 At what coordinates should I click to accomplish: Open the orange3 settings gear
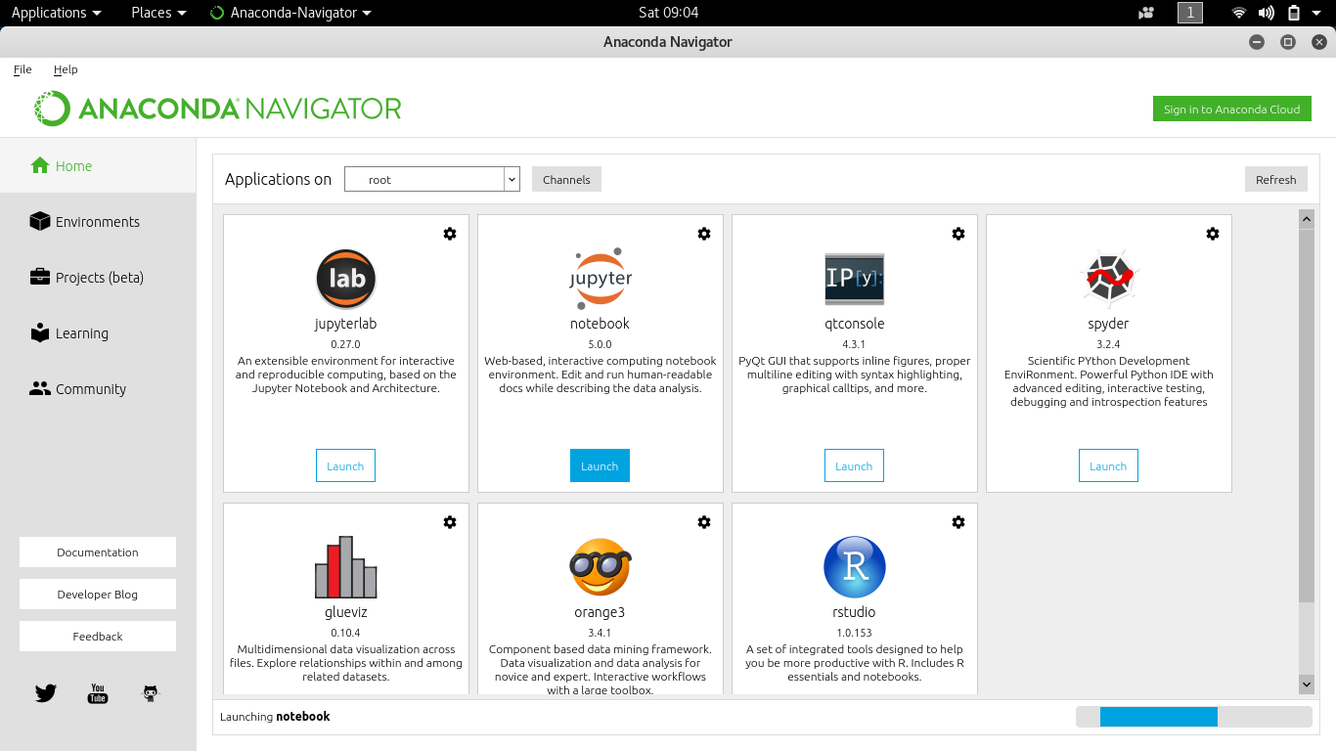[704, 522]
